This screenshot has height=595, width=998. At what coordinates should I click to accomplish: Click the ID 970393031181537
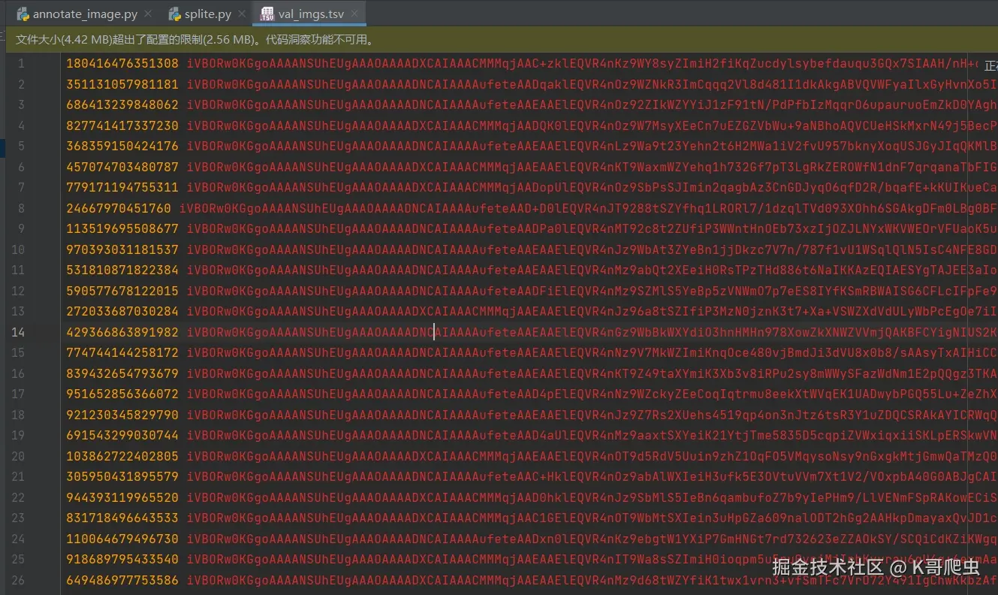(x=122, y=249)
